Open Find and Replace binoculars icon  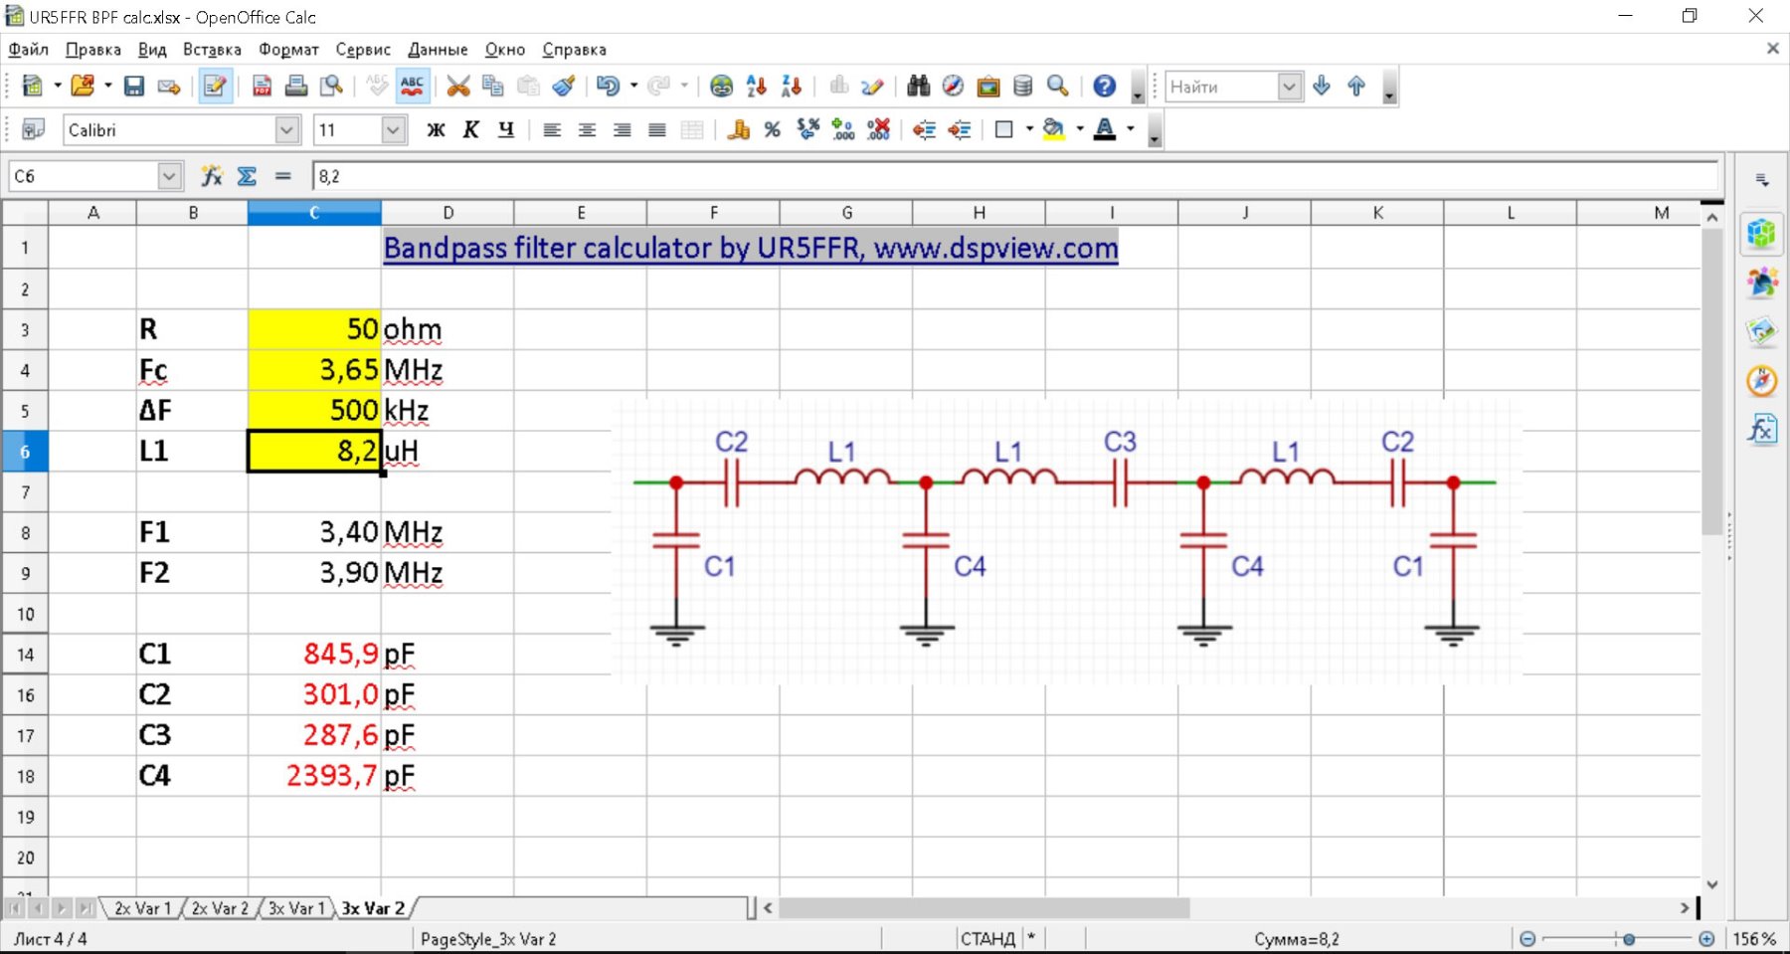[918, 87]
